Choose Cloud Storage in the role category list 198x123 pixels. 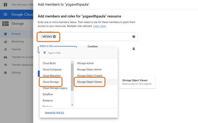pos(51,82)
